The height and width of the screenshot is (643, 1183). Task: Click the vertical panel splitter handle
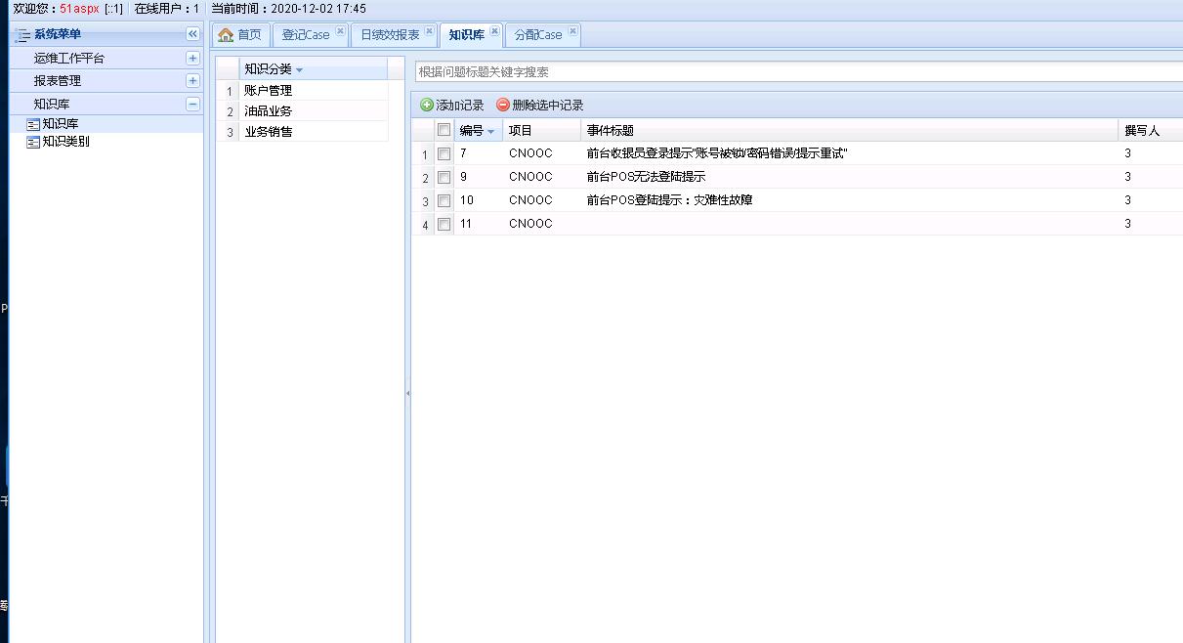click(x=407, y=393)
